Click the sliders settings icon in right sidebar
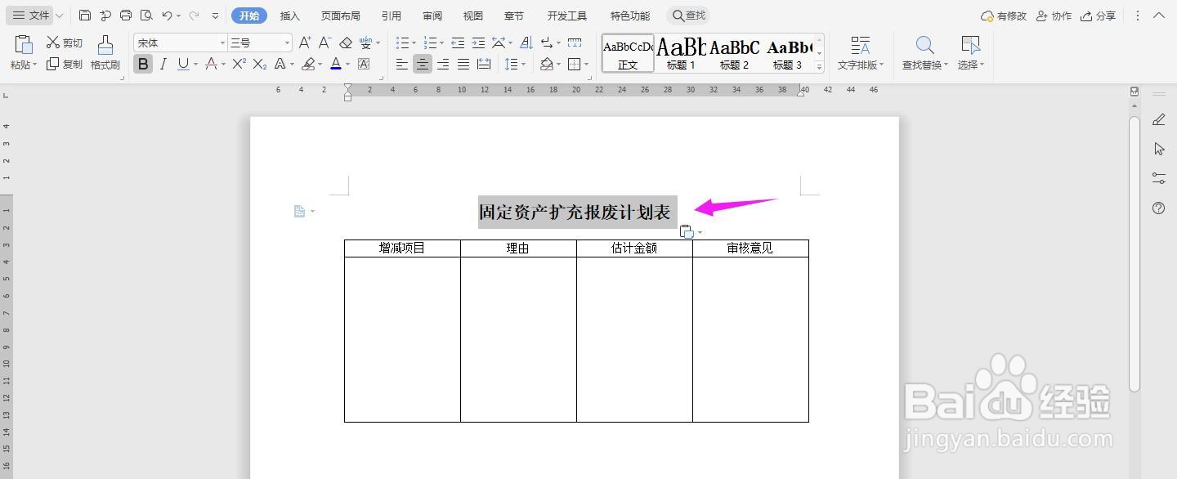Image resolution: width=1177 pixels, height=479 pixels. pos(1158,178)
